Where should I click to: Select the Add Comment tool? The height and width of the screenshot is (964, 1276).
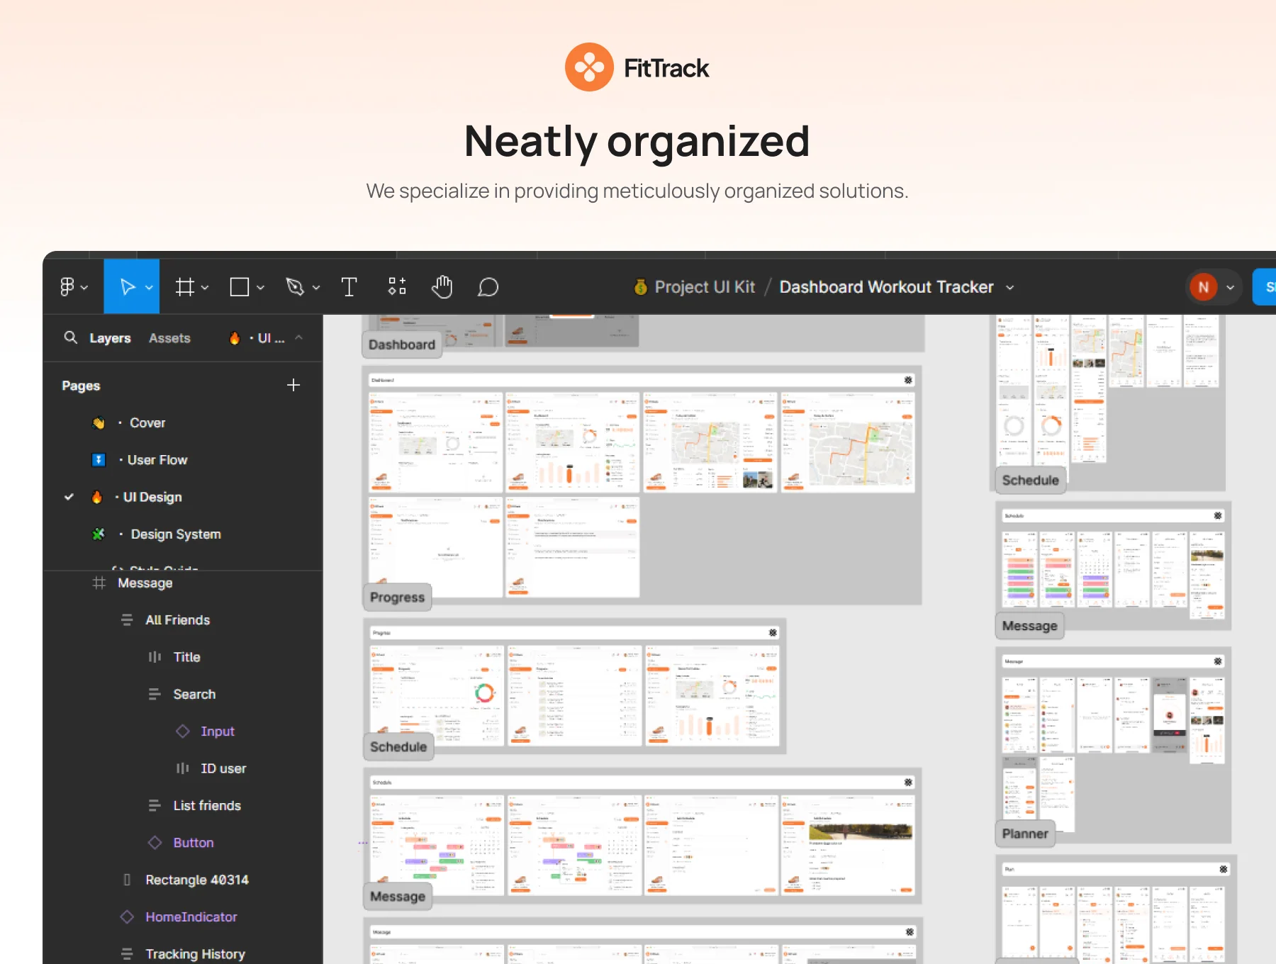(x=488, y=286)
